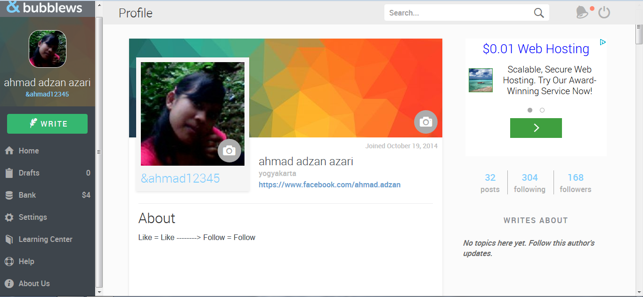The image size is (643, 297).
Task: Click the Bank balance $4
Action: 86,195
